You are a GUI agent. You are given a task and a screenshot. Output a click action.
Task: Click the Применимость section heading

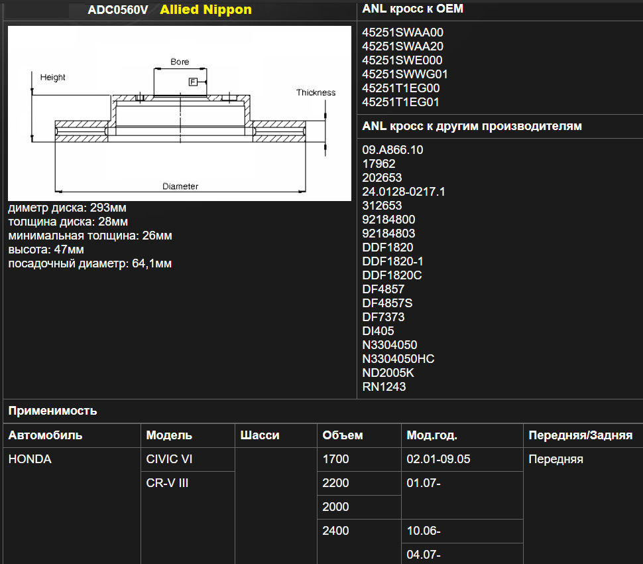(52, 411)
